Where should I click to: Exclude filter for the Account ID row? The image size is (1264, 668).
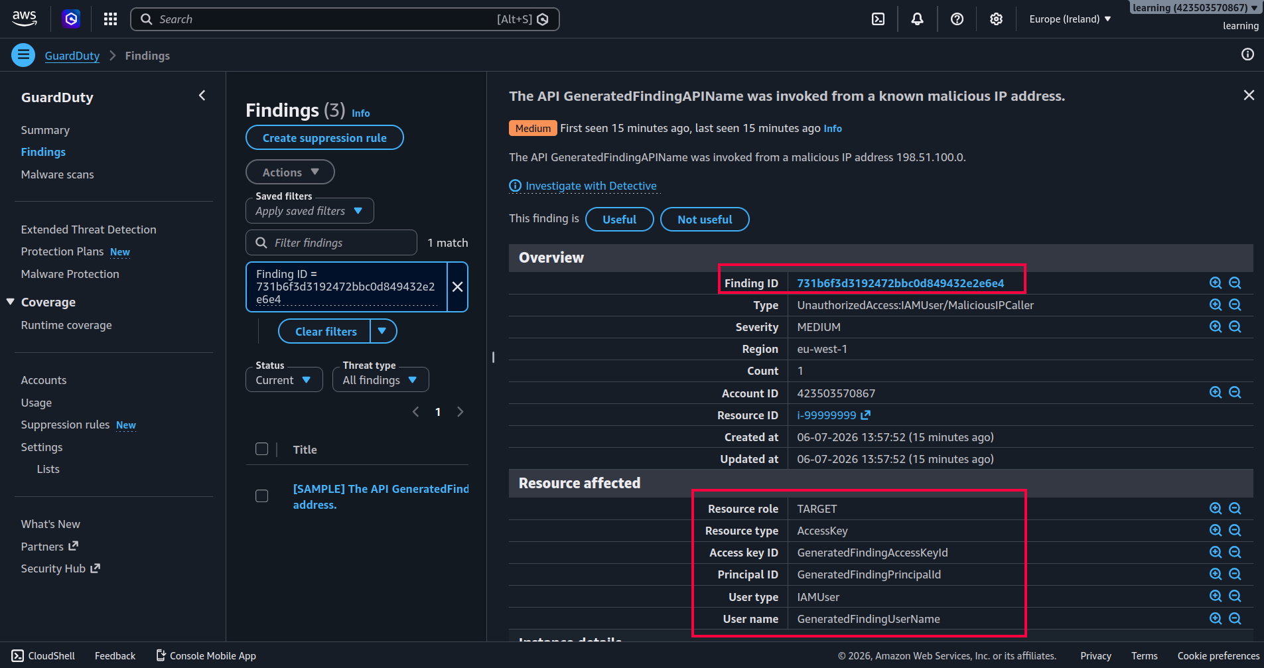click(x=1235, y=392)
